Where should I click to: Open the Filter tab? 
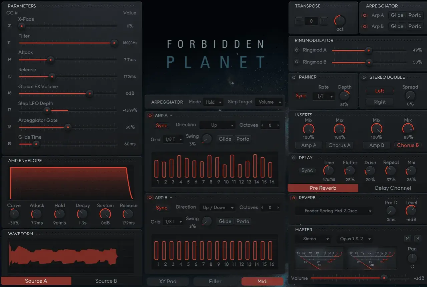(215, 281)
